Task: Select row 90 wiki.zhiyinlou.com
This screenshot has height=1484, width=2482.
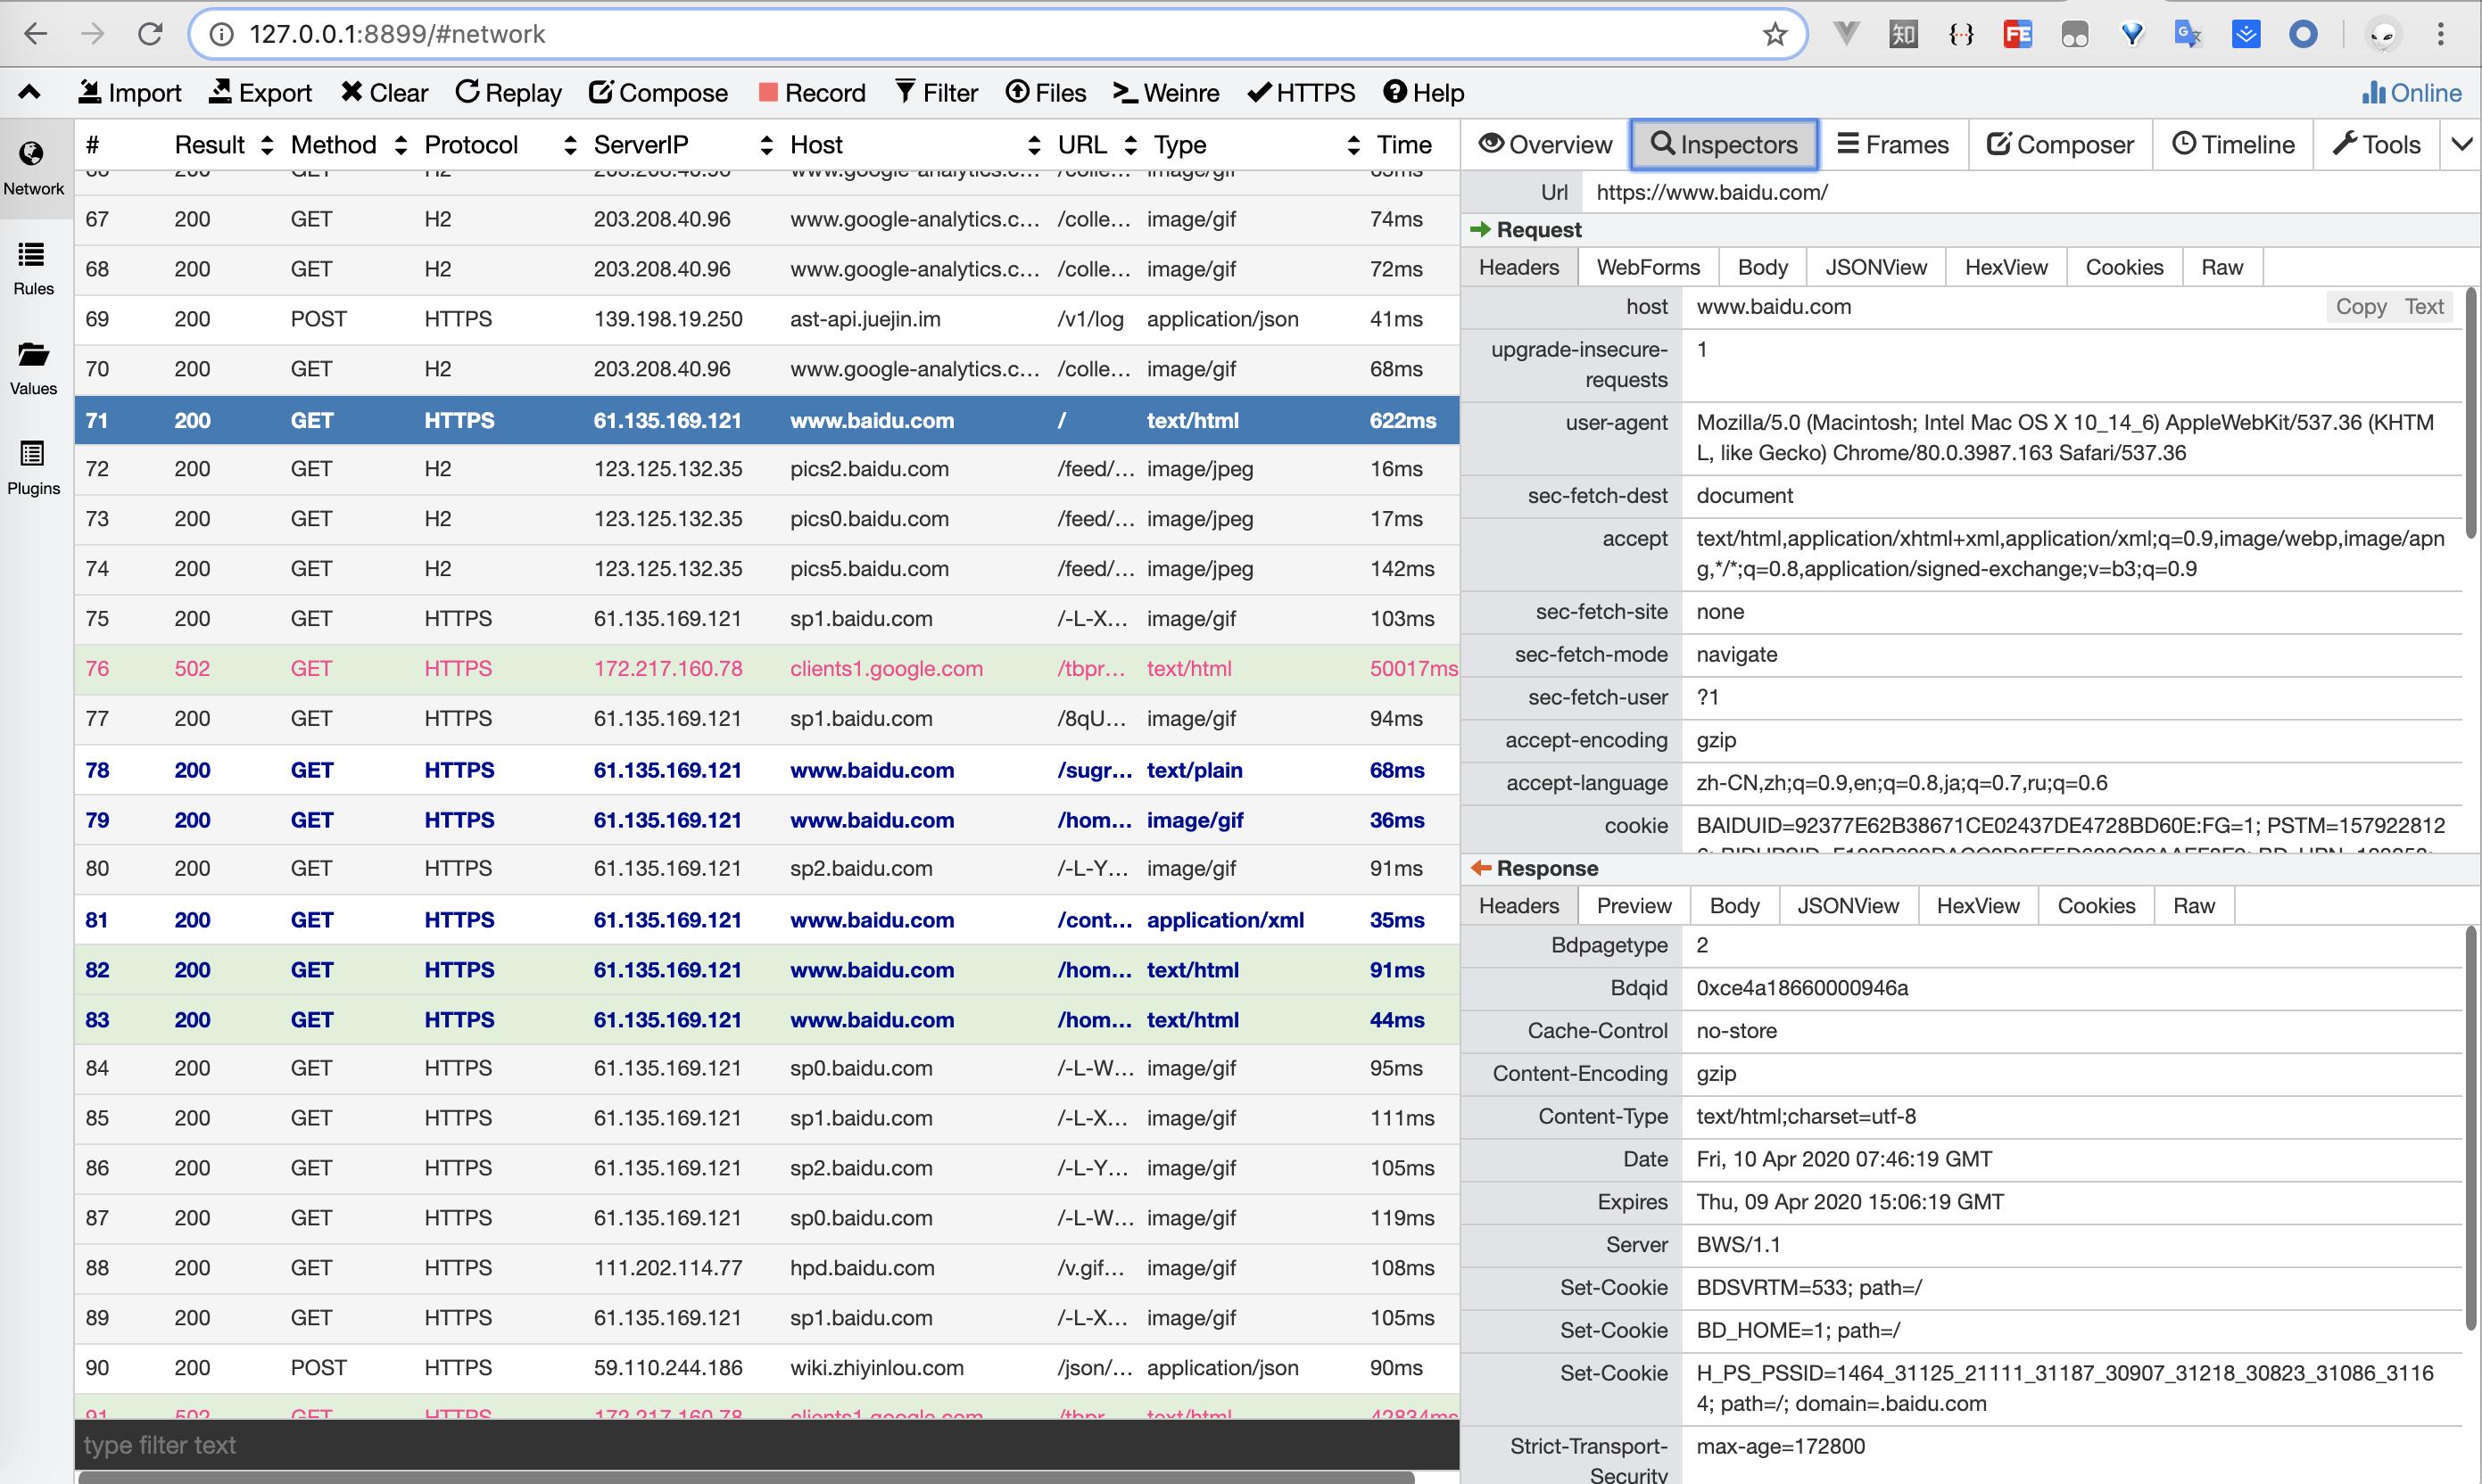Action: 766,1368
